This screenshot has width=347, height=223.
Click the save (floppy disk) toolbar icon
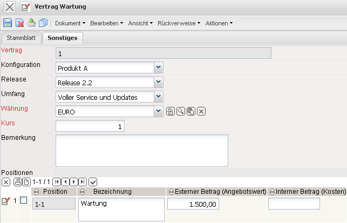coord(8,23)
